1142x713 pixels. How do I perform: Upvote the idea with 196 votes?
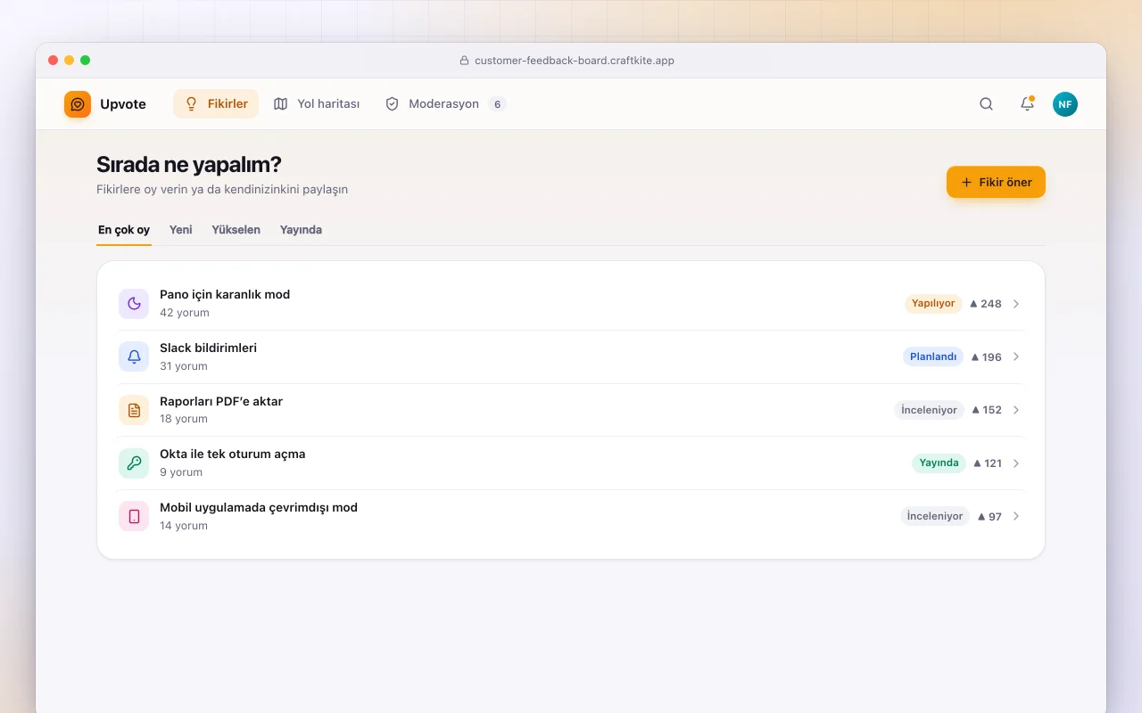(x=987, y=356)
